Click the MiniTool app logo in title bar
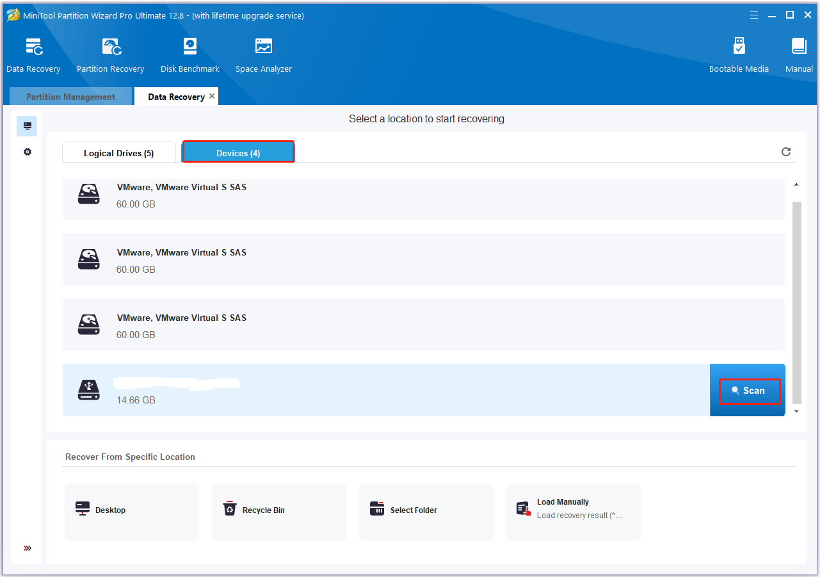 13,15
